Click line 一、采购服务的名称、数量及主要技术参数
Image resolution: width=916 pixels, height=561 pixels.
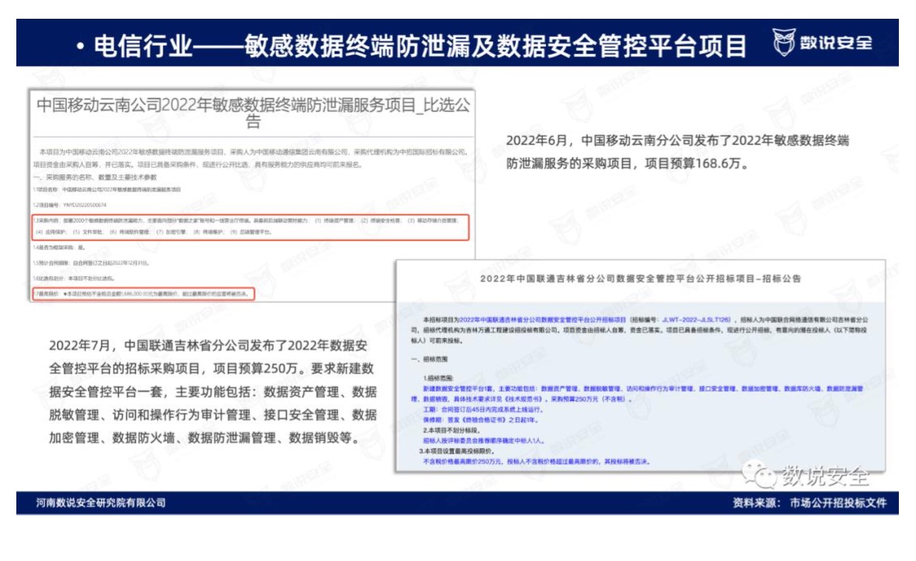tap(96, 177)
